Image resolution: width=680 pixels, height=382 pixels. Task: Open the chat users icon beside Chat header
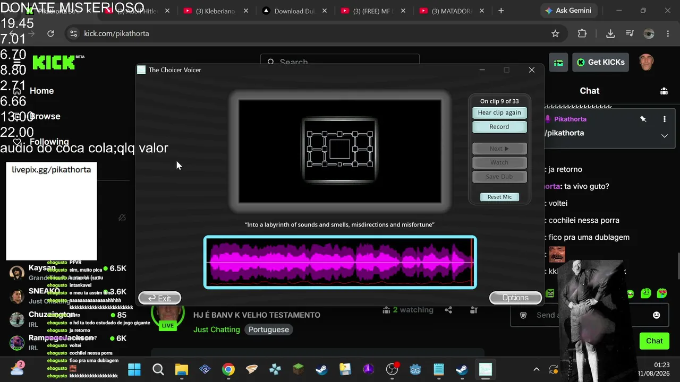pyautogui.click(x=664, y=91)
